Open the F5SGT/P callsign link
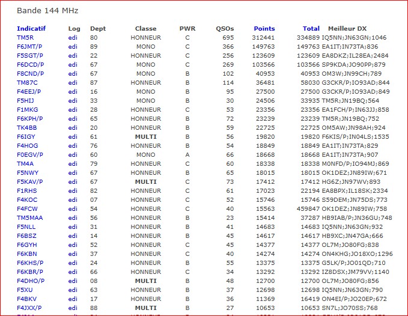 pos(30,56)
